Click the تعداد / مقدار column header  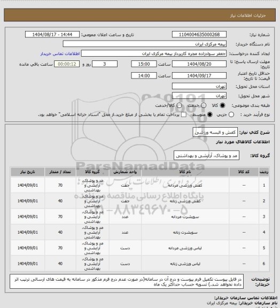(x=60, y=172)
